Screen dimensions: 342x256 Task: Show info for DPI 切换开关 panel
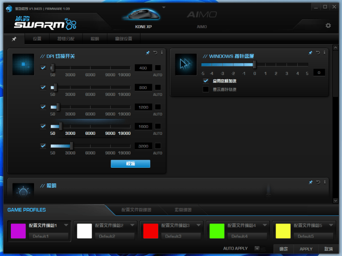point(162,53)
